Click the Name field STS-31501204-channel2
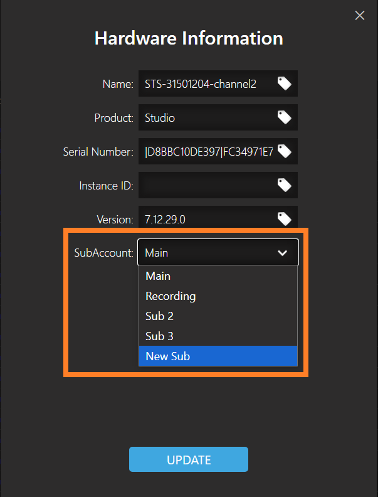 click(x=218, y=83)
